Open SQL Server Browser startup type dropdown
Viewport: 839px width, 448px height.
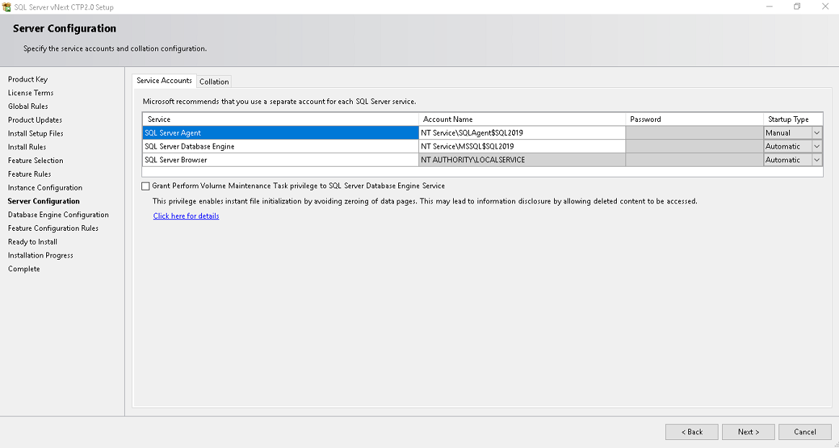click(817, 160)
